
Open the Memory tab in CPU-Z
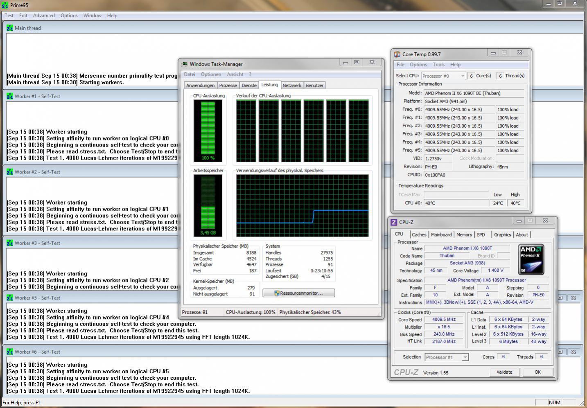click(464, 235)
